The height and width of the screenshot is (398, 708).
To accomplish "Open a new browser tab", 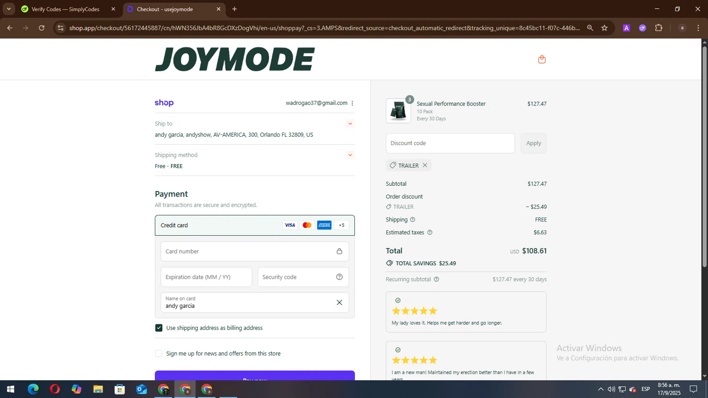I will 235,9.
